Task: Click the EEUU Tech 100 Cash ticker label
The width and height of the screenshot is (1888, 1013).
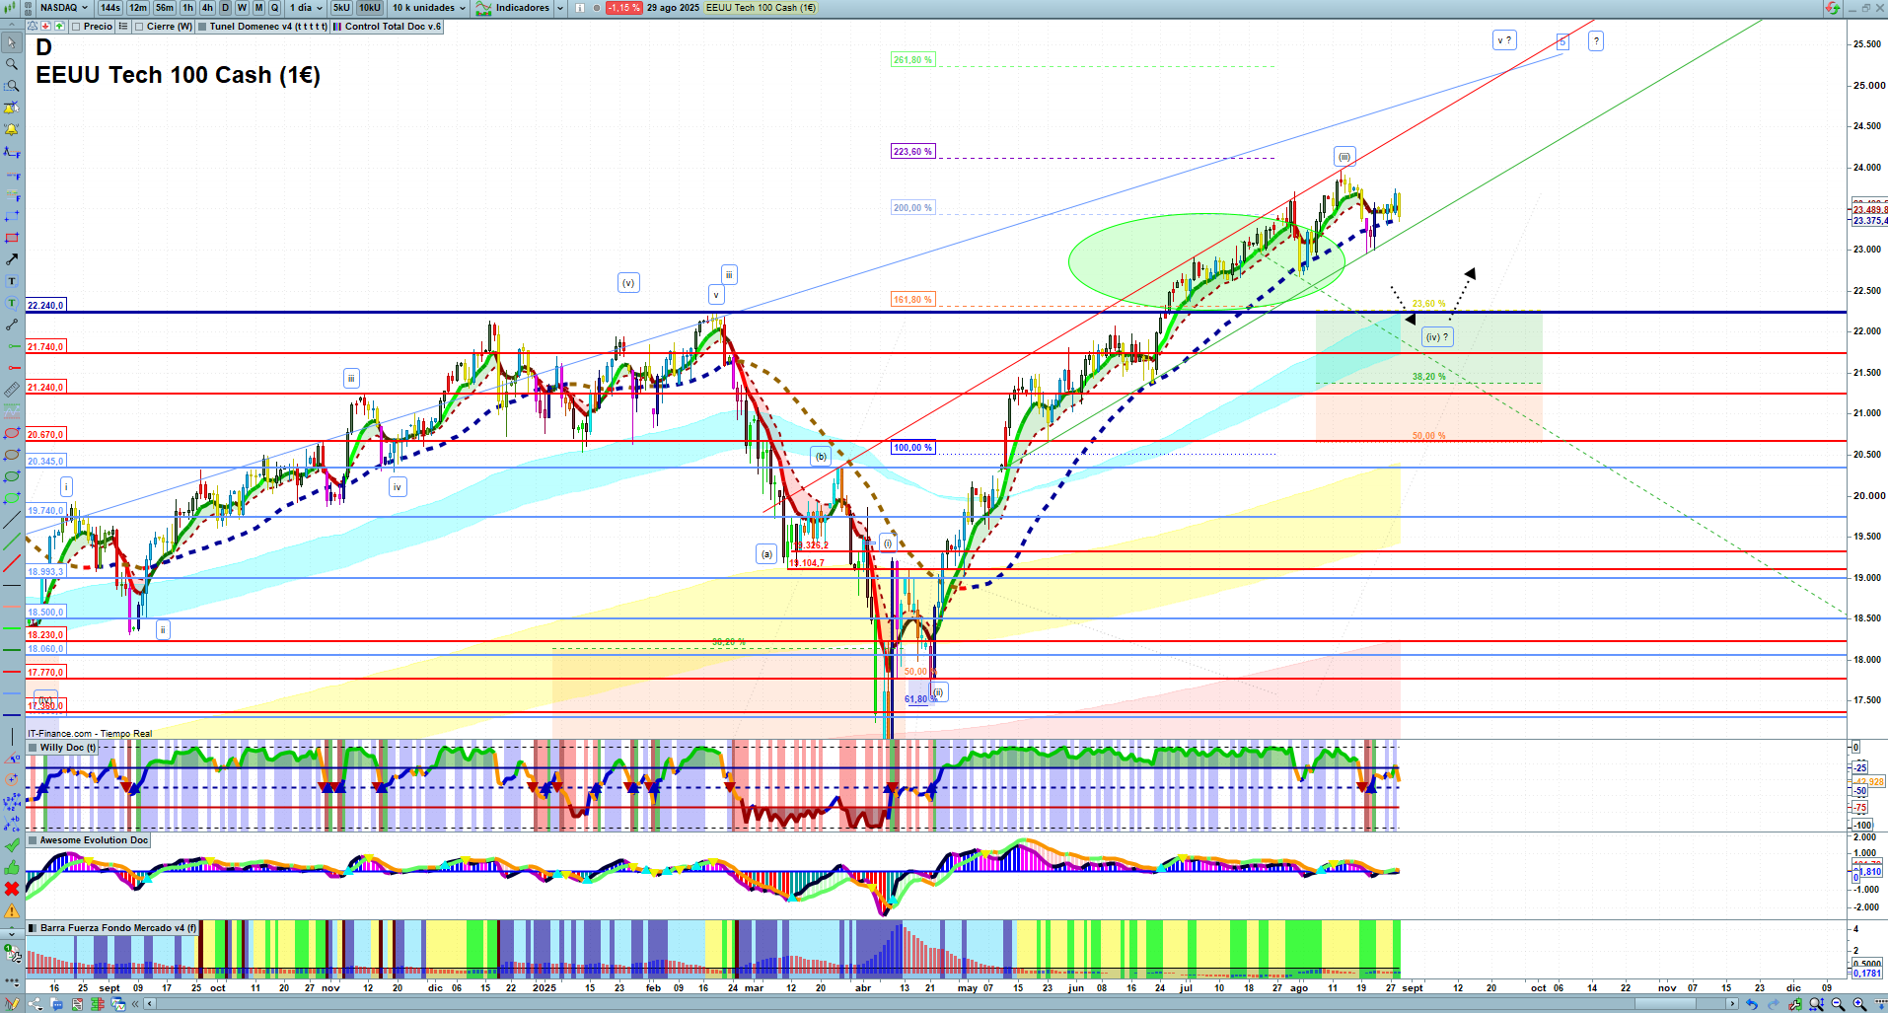Action: [761, 8]
